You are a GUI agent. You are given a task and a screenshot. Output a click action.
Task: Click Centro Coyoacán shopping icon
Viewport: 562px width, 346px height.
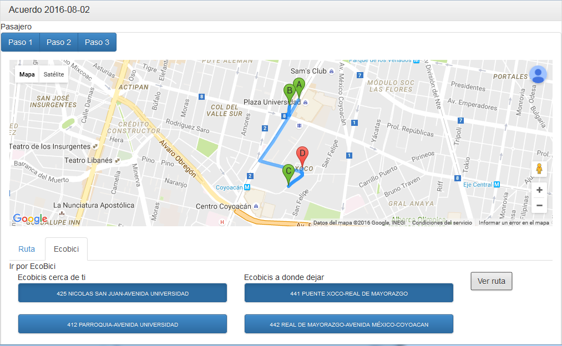point(256,206)
